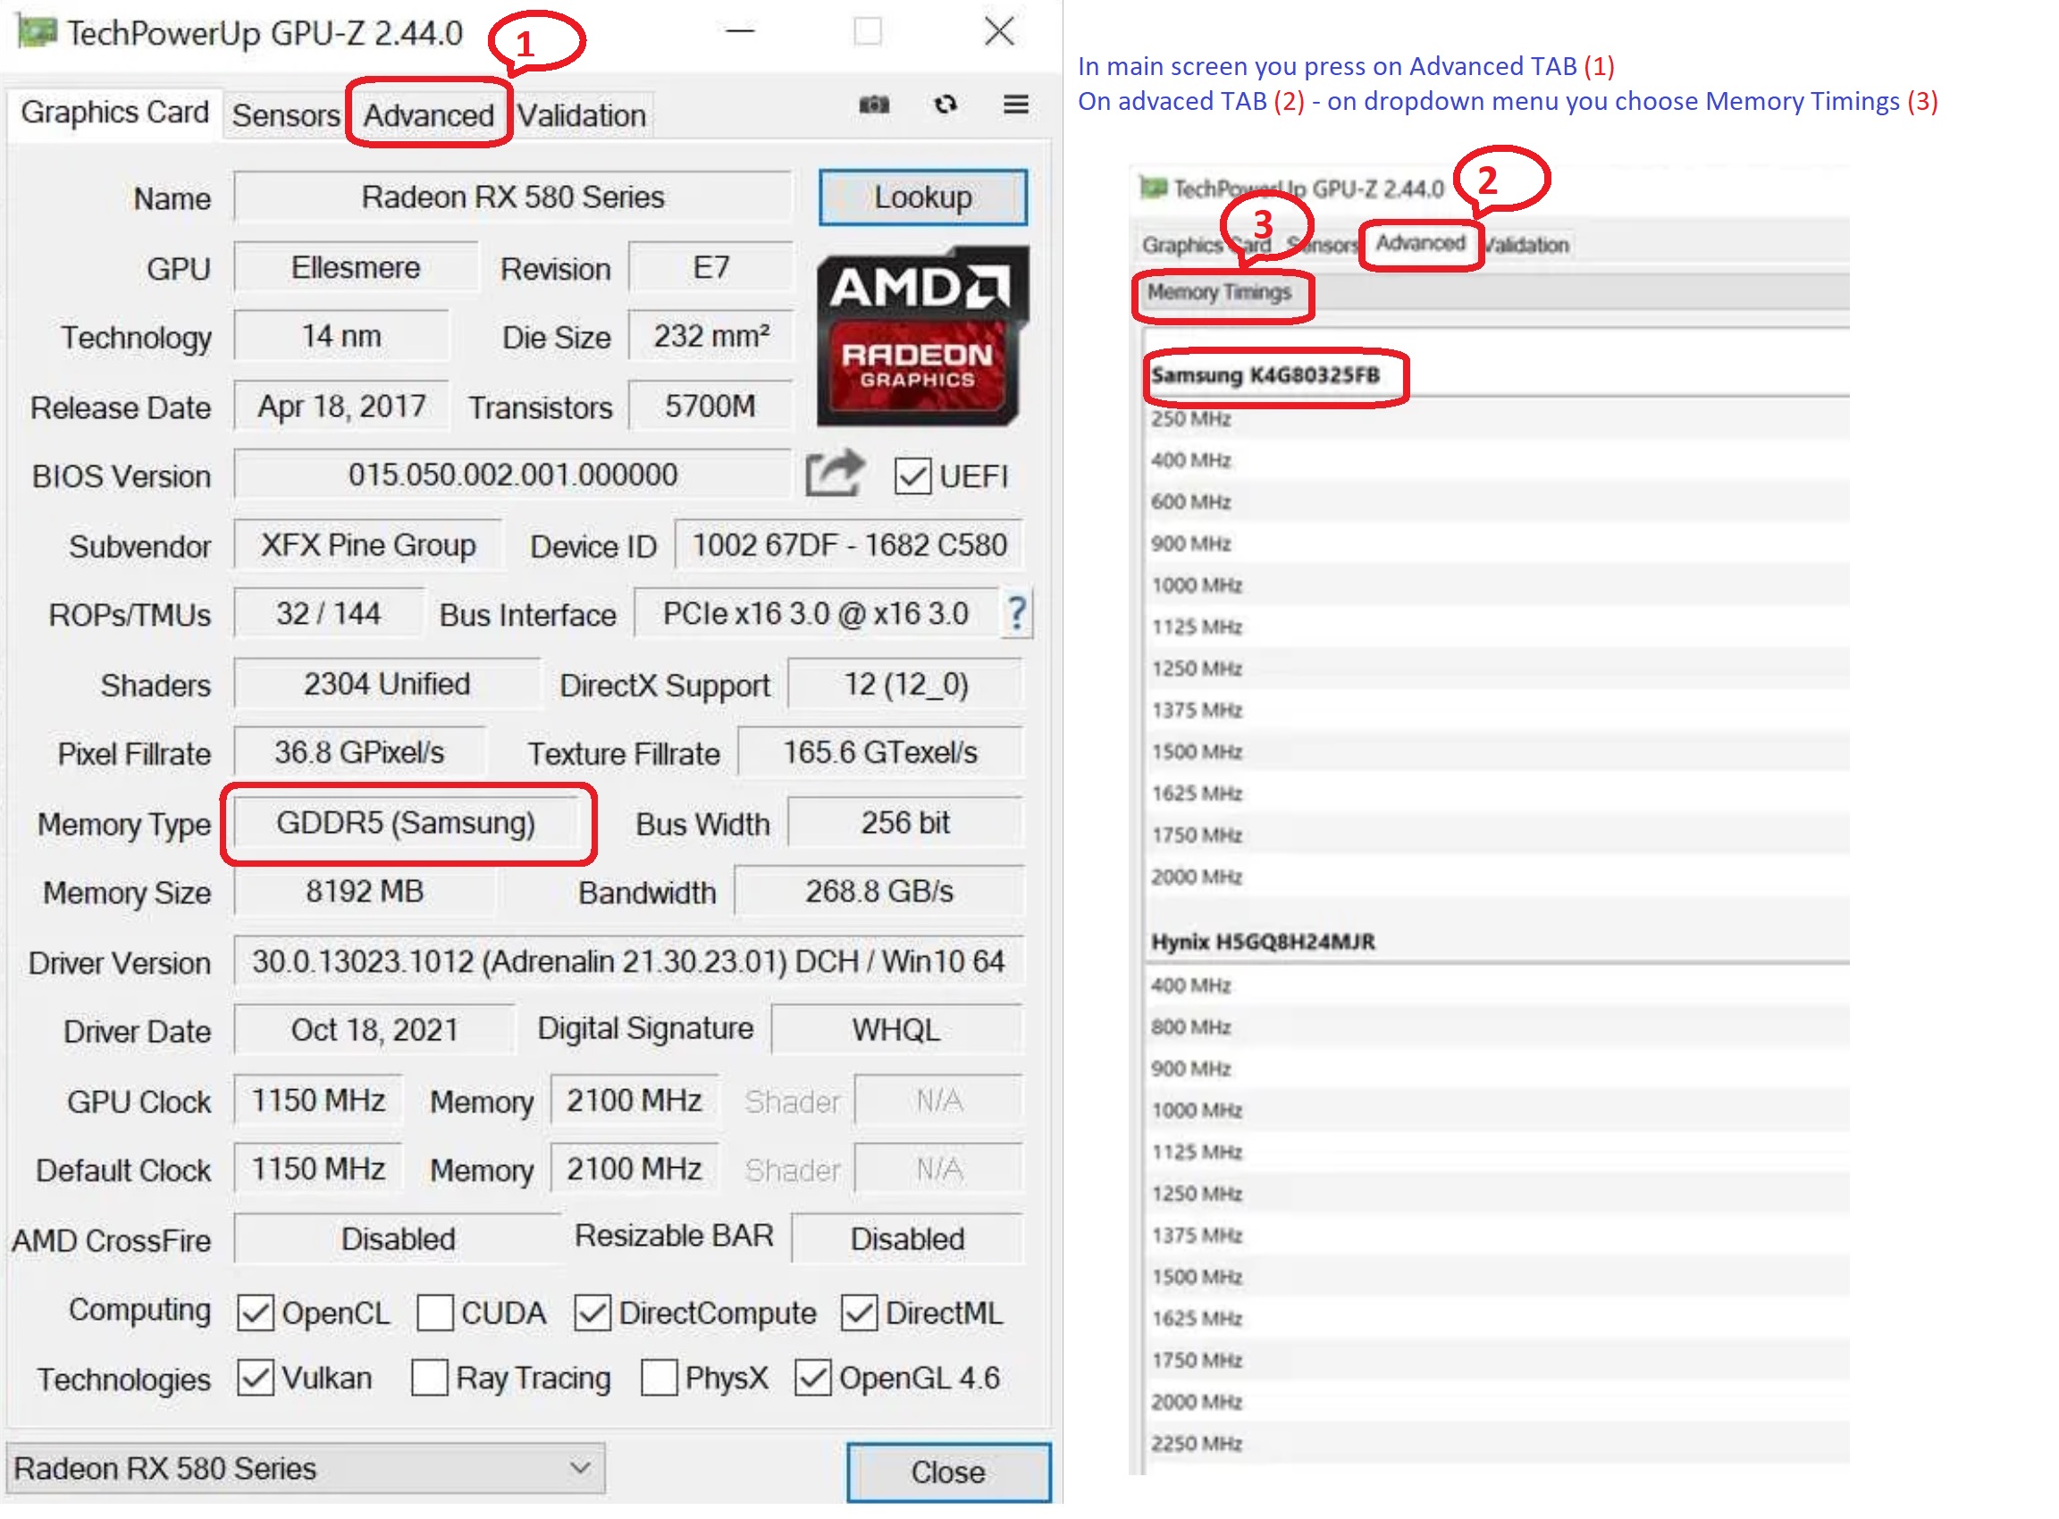This screenshot has width=2059, height=1519.
Task: Switch to the Sensors tab
Action: point(286,116)
